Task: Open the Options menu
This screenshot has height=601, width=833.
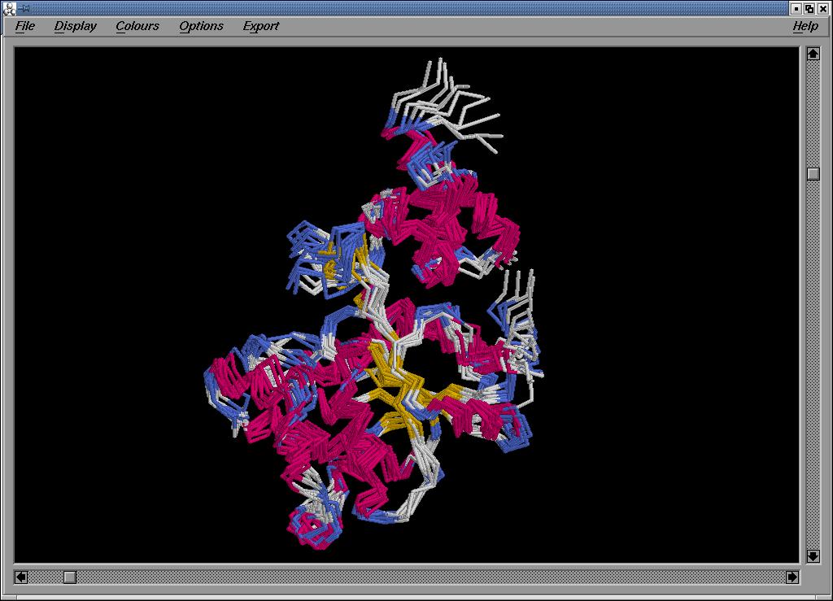Action: point(201,26)
